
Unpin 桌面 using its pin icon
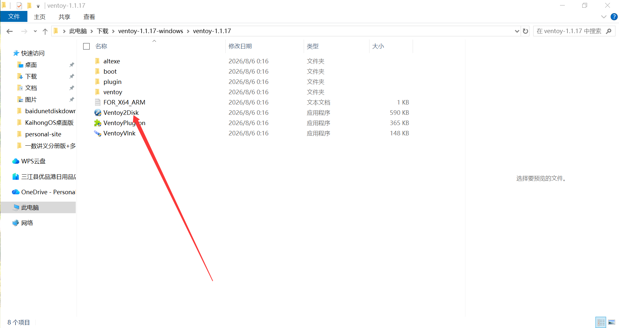click(72, 65)
